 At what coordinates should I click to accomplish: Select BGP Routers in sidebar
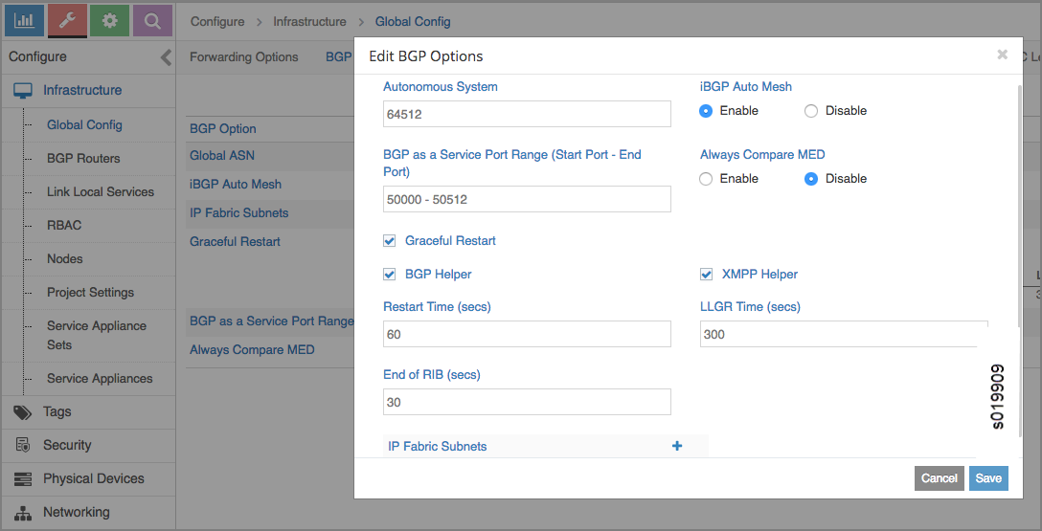[83, 158]
